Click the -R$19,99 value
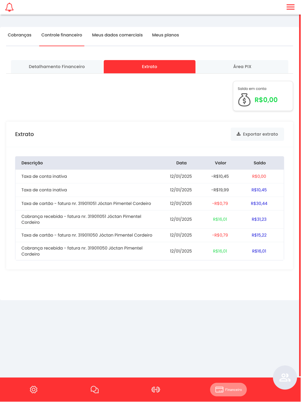Image resolution: width=301 pixels, height=402 pixels. point(220,190)
